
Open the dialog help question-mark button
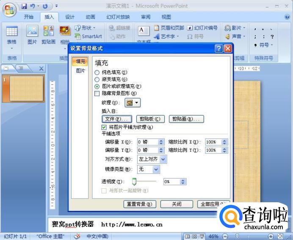219,48
